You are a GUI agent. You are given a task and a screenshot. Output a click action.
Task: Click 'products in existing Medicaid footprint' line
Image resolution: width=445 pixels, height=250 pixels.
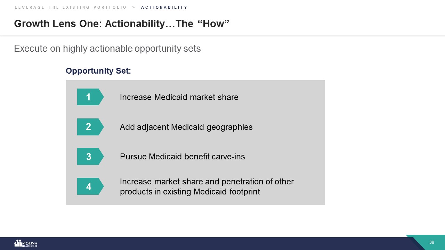pos(190,192)
